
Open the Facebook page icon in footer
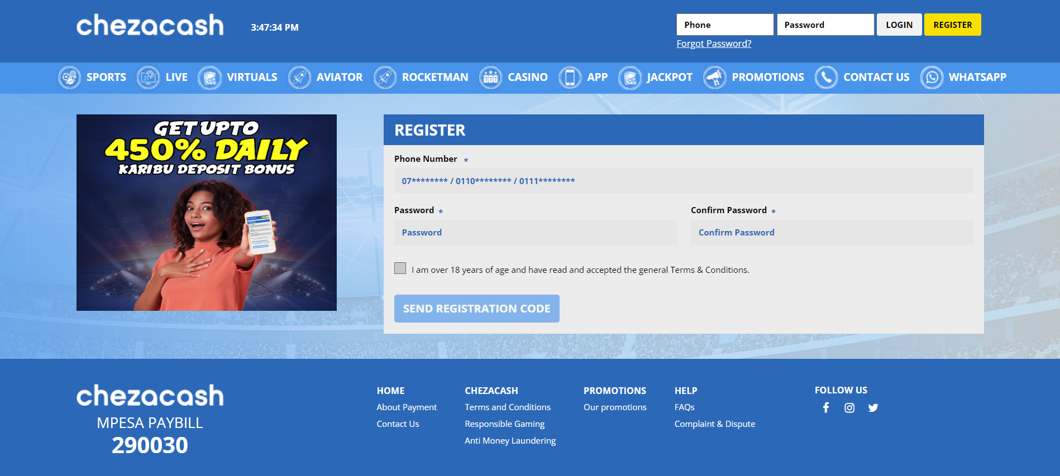tap(826, 407)
